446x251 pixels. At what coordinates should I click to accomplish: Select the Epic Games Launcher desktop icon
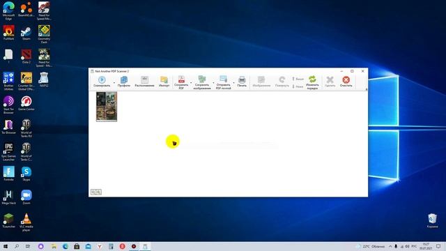point(8,152)
